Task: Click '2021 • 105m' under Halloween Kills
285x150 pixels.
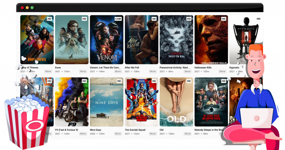Action: pyautogui.click(x=202, y=72)
